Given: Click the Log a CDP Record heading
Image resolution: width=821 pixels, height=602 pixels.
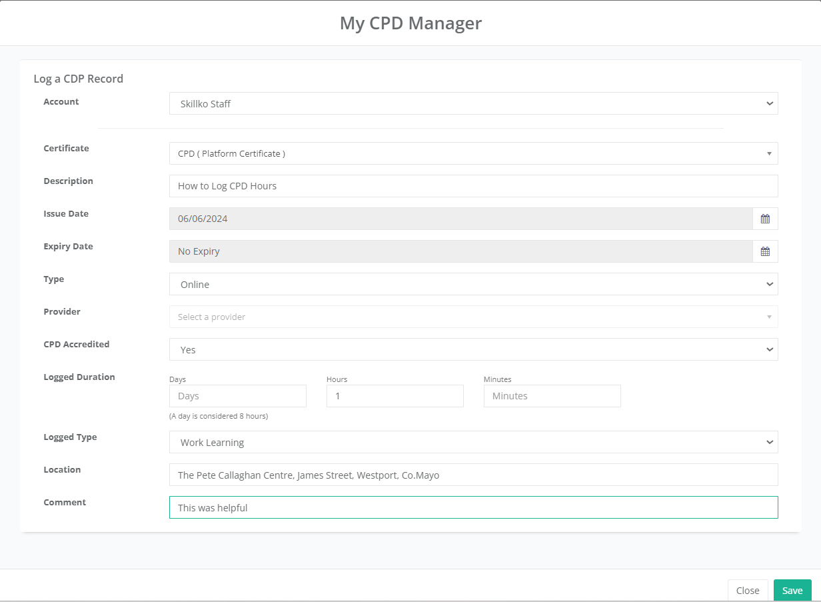Looking at the screenshot, I should 78,79.
